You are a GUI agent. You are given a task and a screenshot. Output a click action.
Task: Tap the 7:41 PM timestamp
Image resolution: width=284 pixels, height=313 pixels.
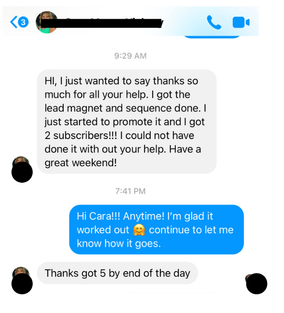tap(130, 191)
